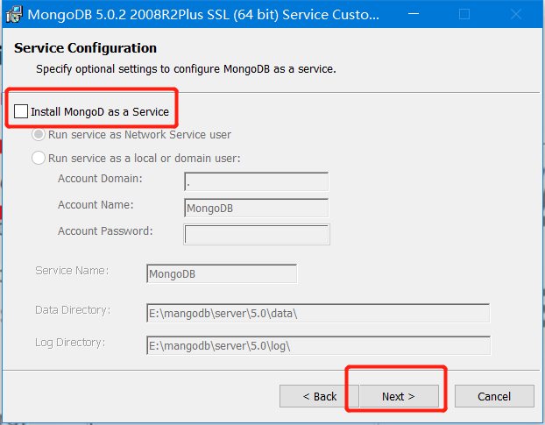Choose Run service as local or domain user
Image resolution: width=545 pixels, height=425 pixels.
click(x=39, y=159)
